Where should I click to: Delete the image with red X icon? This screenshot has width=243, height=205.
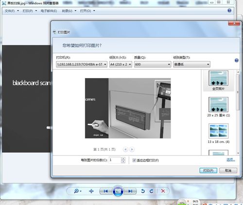163,191
